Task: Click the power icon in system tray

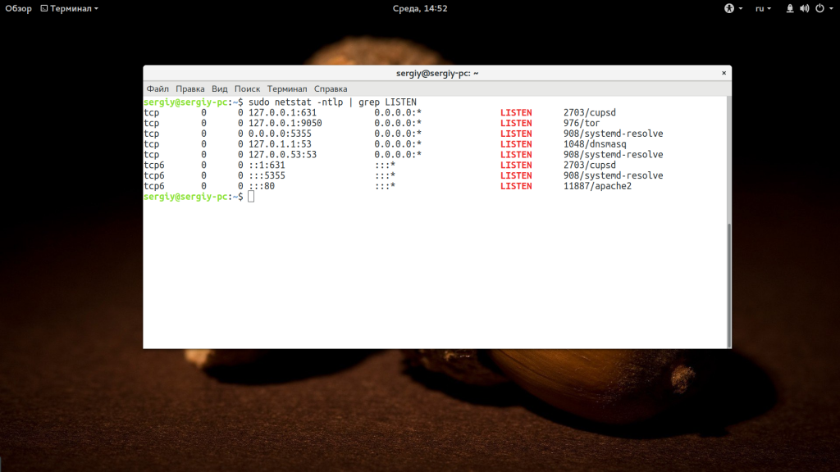Action: click(818, 8)
